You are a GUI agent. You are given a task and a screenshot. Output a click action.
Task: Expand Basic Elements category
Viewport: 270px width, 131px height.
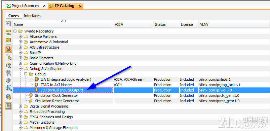click(20, 58)
